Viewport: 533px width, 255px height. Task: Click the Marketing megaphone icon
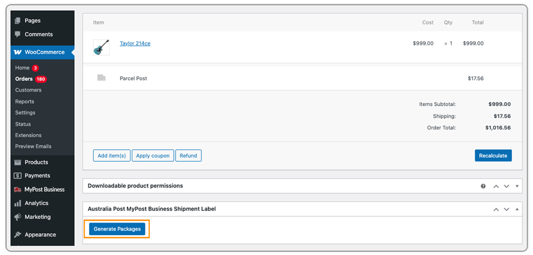tap(18, 217)
